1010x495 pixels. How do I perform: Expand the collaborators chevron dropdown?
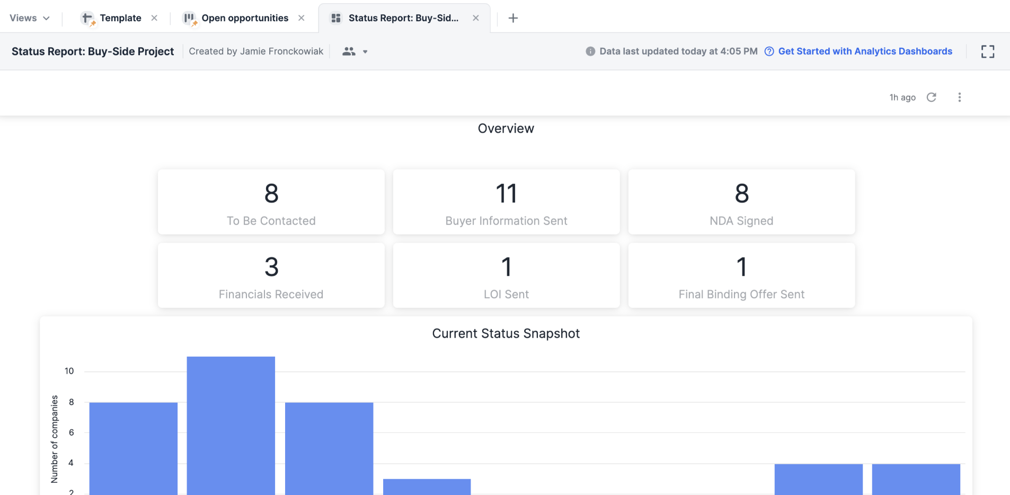[365, 51]
